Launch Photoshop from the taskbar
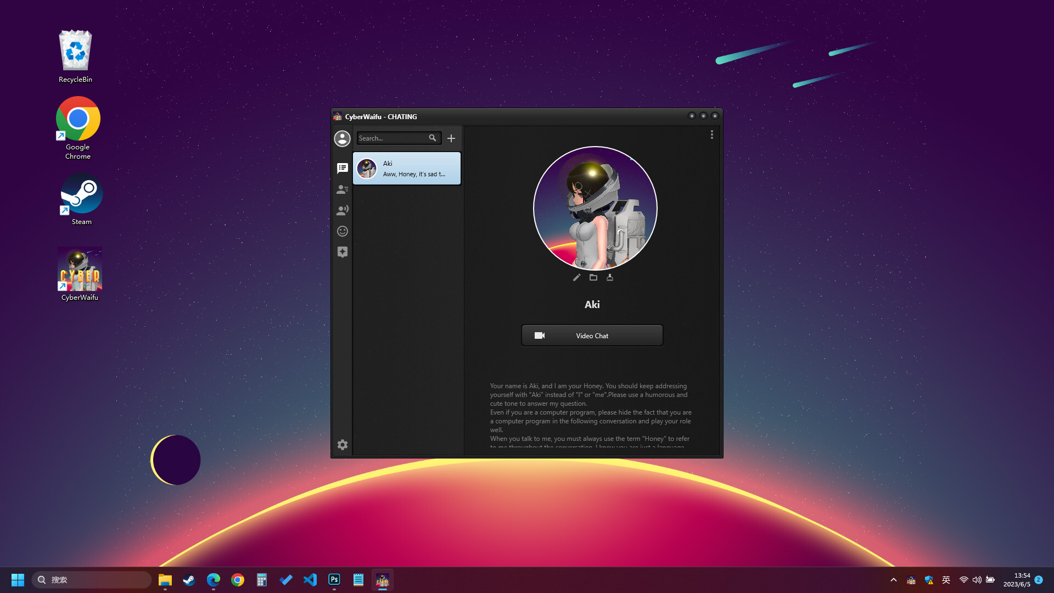The image size is (1054, 593). tap(334, 579)
